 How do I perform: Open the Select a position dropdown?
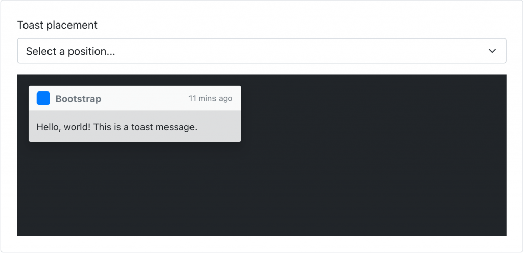(262, 51)
